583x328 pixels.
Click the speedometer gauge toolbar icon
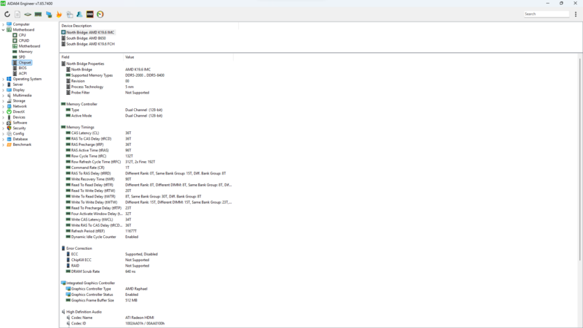click(101, 14)
